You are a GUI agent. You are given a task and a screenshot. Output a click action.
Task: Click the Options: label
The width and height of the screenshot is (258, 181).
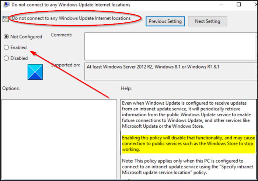click(11, 88)
